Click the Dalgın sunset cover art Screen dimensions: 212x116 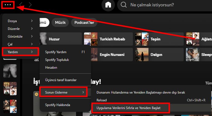(142, 55)
